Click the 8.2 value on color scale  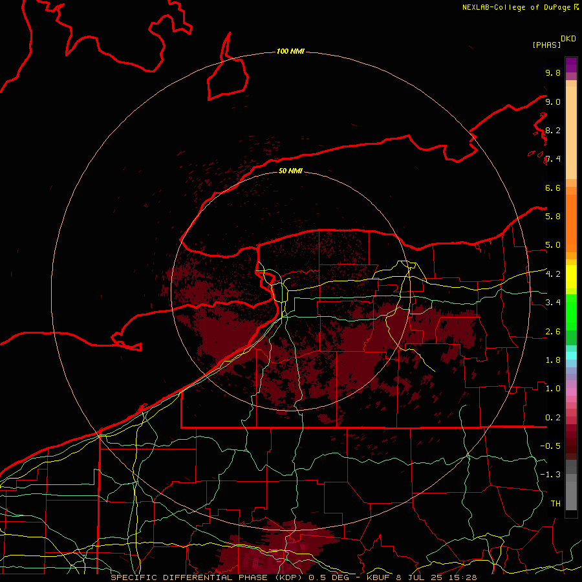553,130
